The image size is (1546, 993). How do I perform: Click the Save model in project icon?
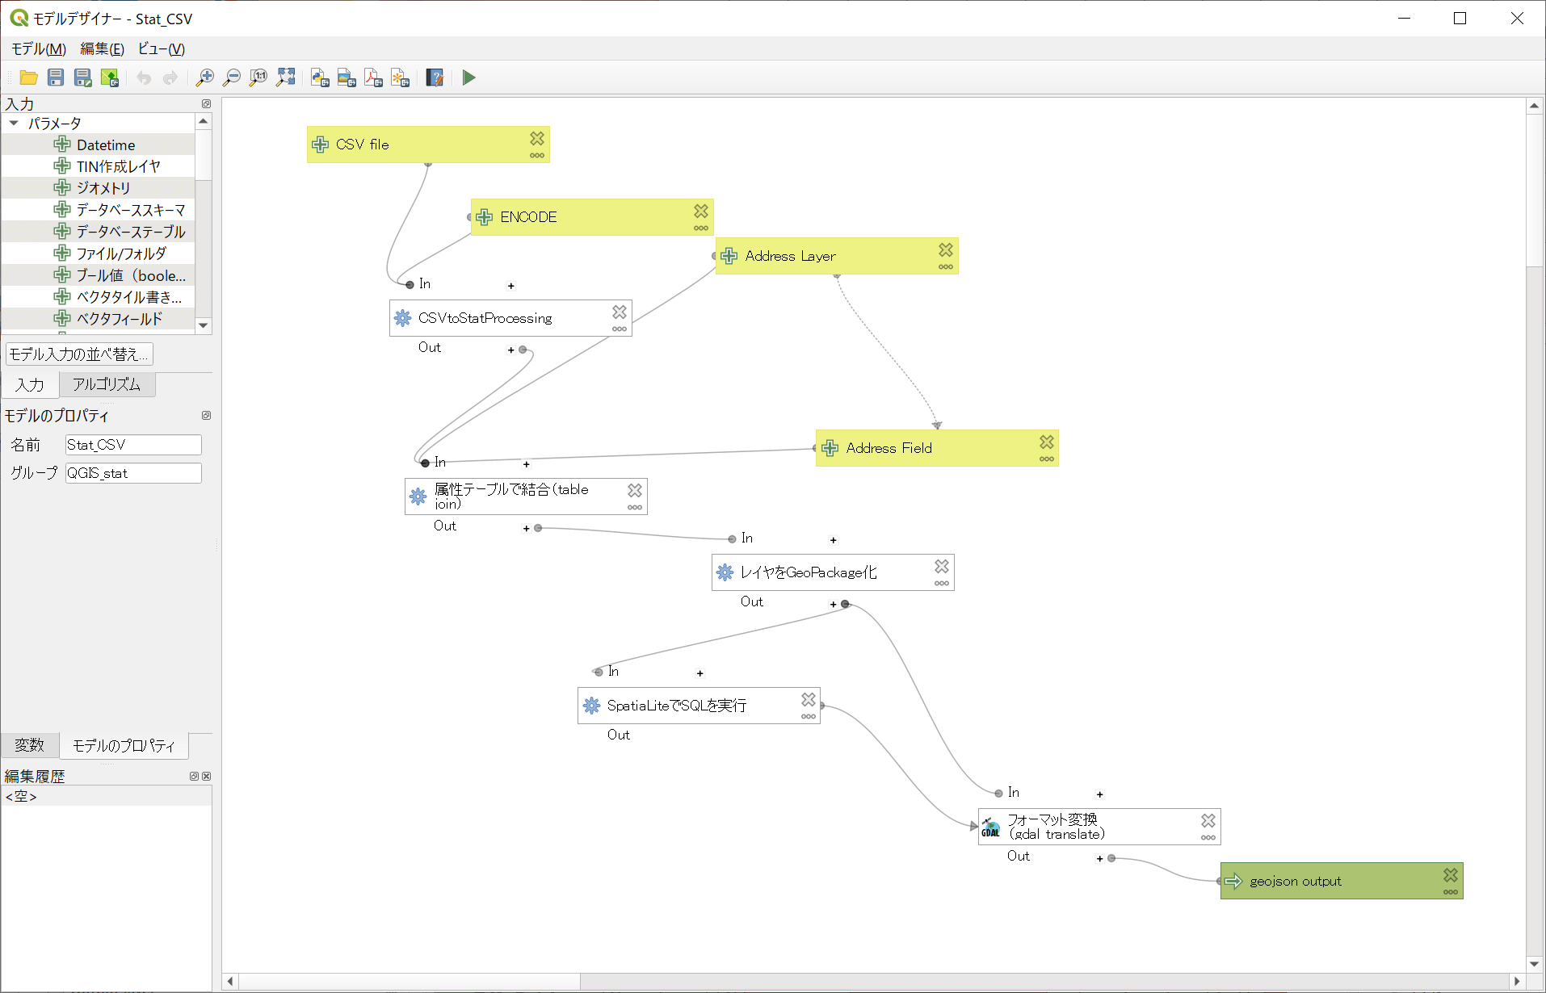[109, 78]
